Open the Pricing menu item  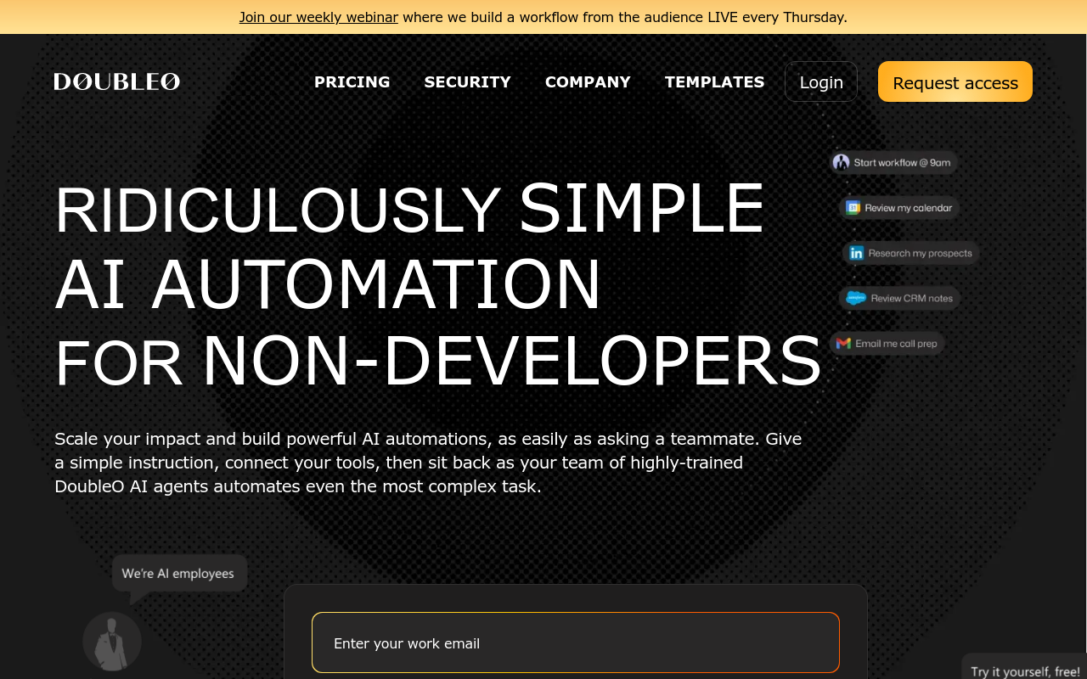click(x=352, y=81)
